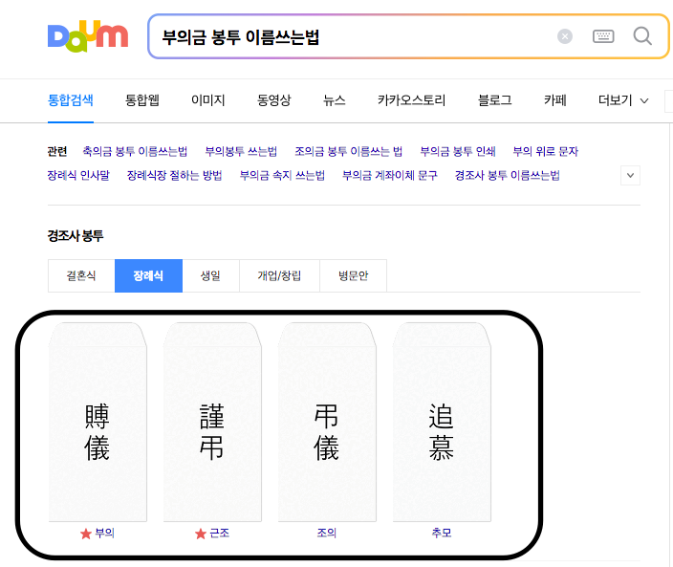Select the 생일 envelope tab
Viewport: 673px width, 567px height.
point(210,275)
